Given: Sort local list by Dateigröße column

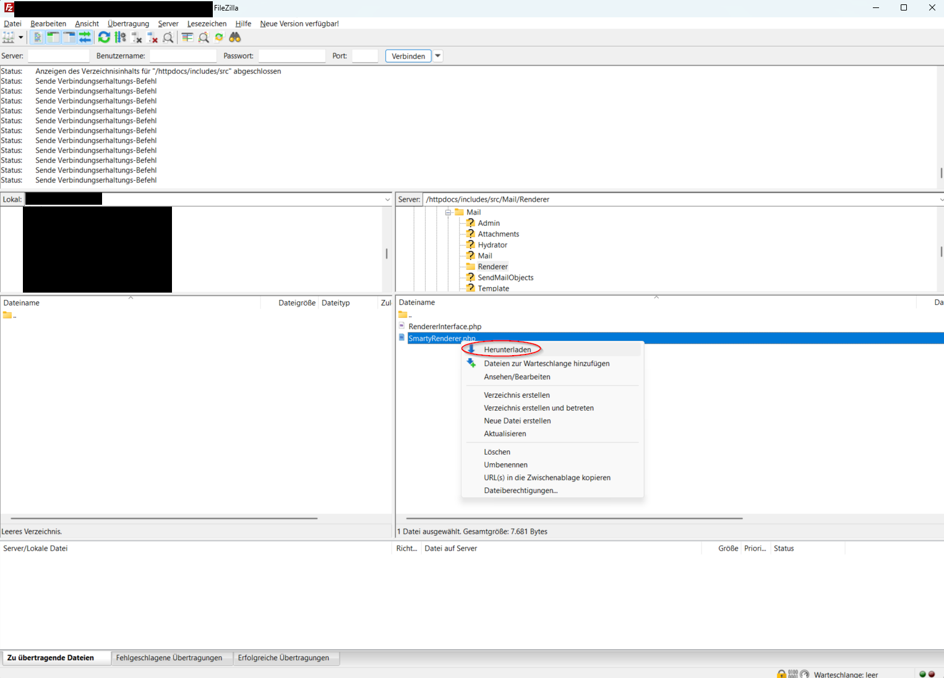Looking at the screenshot, I should pos(290,303).
